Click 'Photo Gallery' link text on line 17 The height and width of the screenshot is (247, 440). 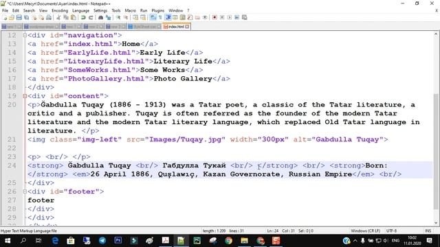coord(183,79)
